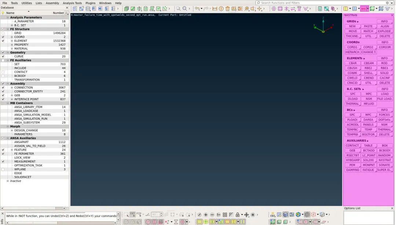Click the Materials list 'M' toolbar icon
396x225 pixels.
100,8
